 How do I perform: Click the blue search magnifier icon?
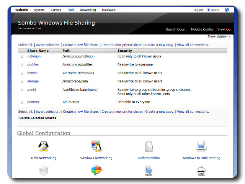227,10
